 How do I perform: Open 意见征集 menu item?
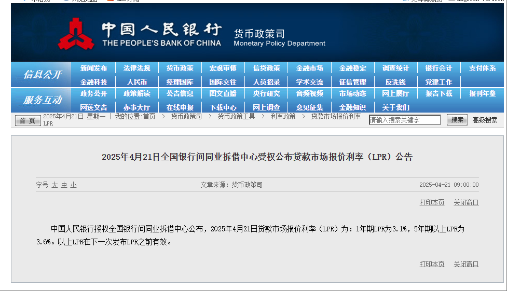(309, 108)
